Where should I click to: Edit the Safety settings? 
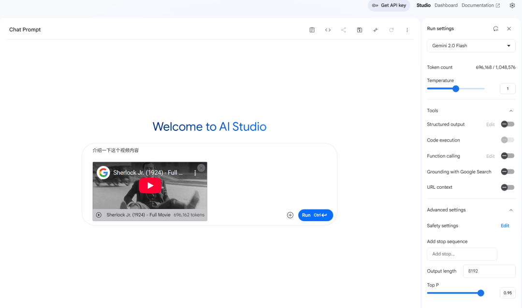pyautogui.click(x=505, y=225)
